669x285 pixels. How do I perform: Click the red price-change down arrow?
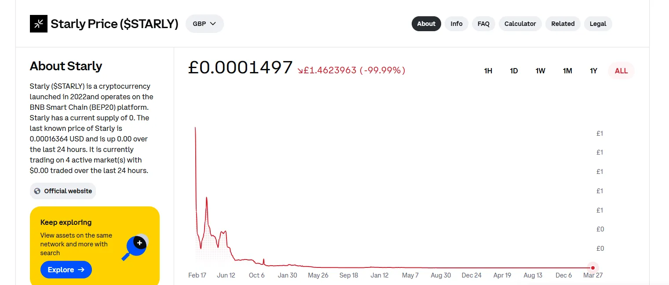click(x=300, y=71)
